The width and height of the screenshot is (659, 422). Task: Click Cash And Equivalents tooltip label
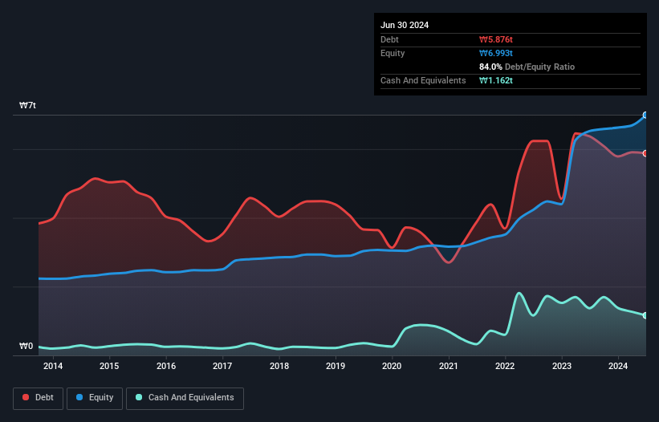423,80
